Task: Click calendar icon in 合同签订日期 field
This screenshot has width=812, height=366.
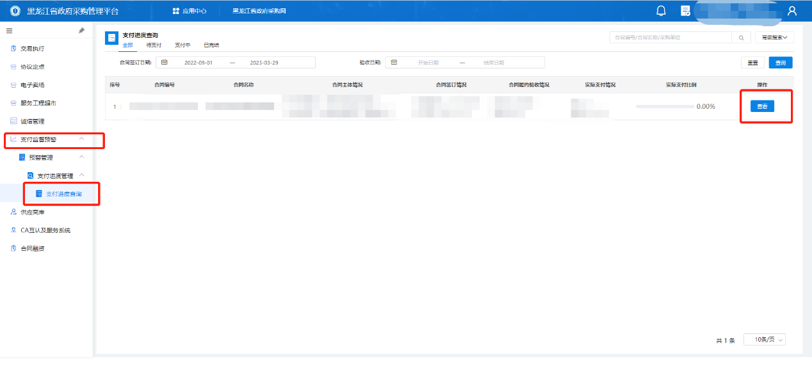Action: [164, 62]
